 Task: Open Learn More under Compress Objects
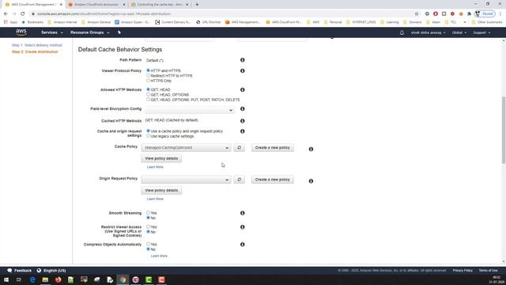159,256
